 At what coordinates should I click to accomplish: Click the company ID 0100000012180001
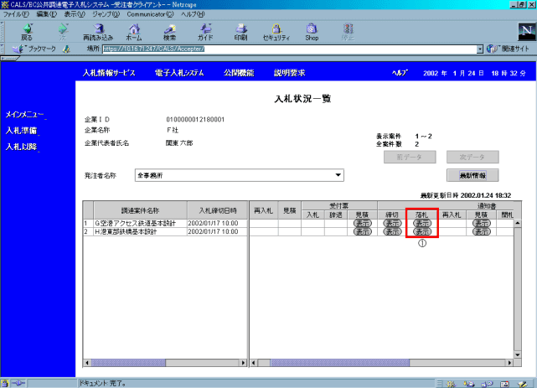point(195,120)
